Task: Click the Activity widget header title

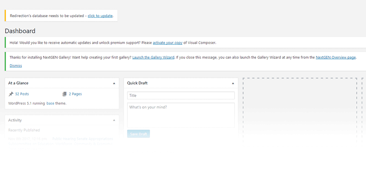Action: (x=15, y=120)
